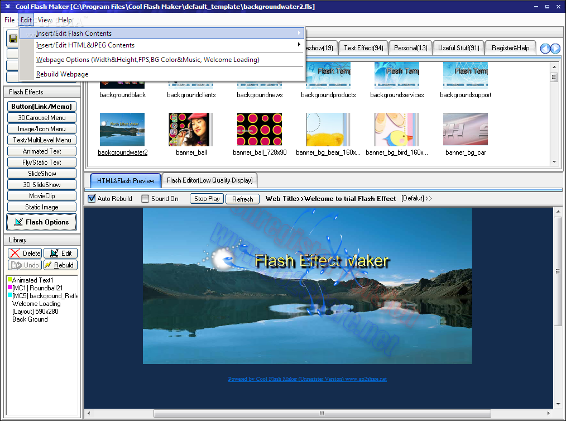Select the backgroundwater2 template thumbnail
Image resolution: width=566 pixels, height=421 pixels.
pos(122,130)
